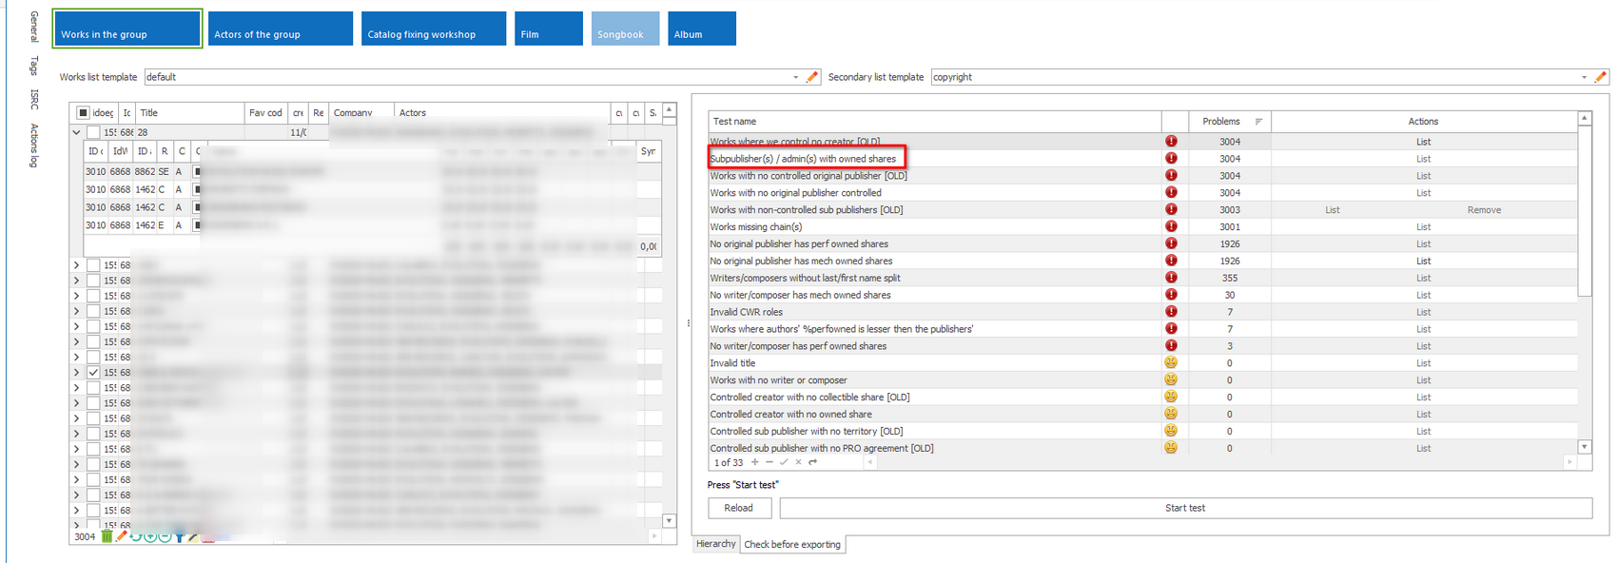
Task: Click the Reload button
Action: click(x=738, y=508)
